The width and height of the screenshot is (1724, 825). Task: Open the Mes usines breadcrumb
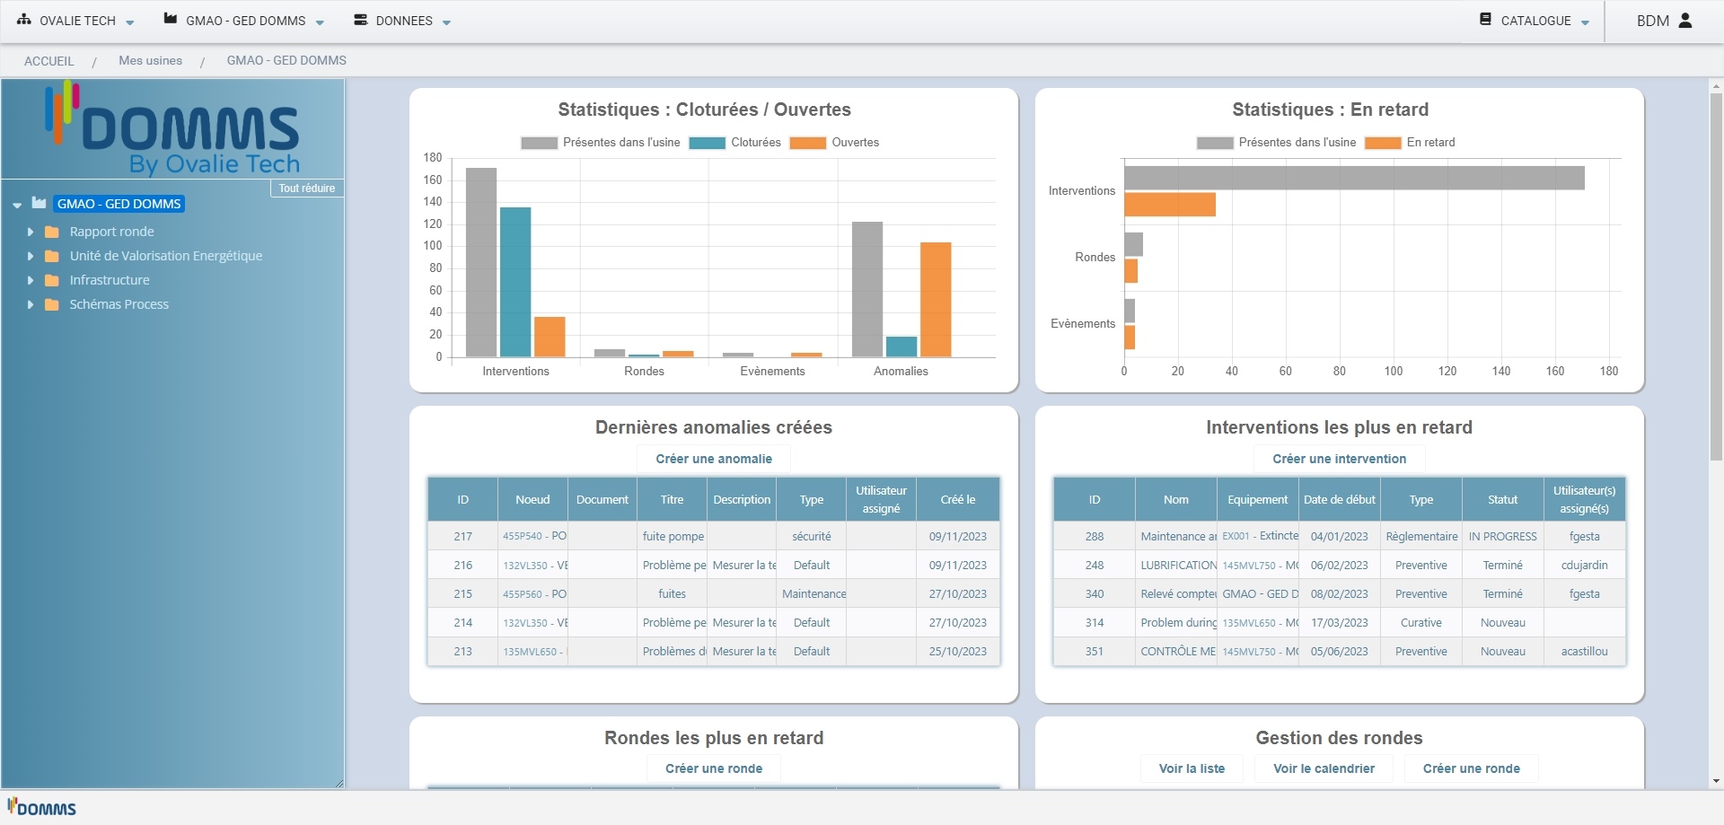150,60
